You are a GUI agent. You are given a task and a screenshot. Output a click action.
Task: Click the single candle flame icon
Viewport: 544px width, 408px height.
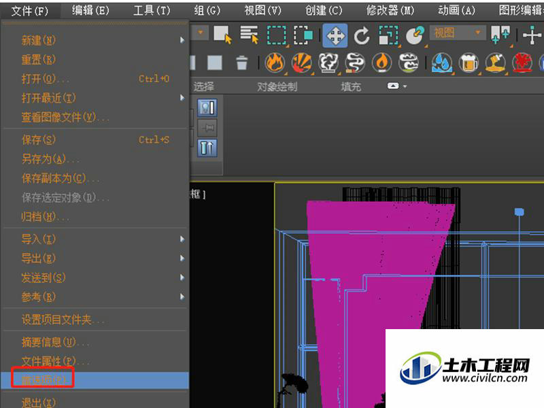381,63
